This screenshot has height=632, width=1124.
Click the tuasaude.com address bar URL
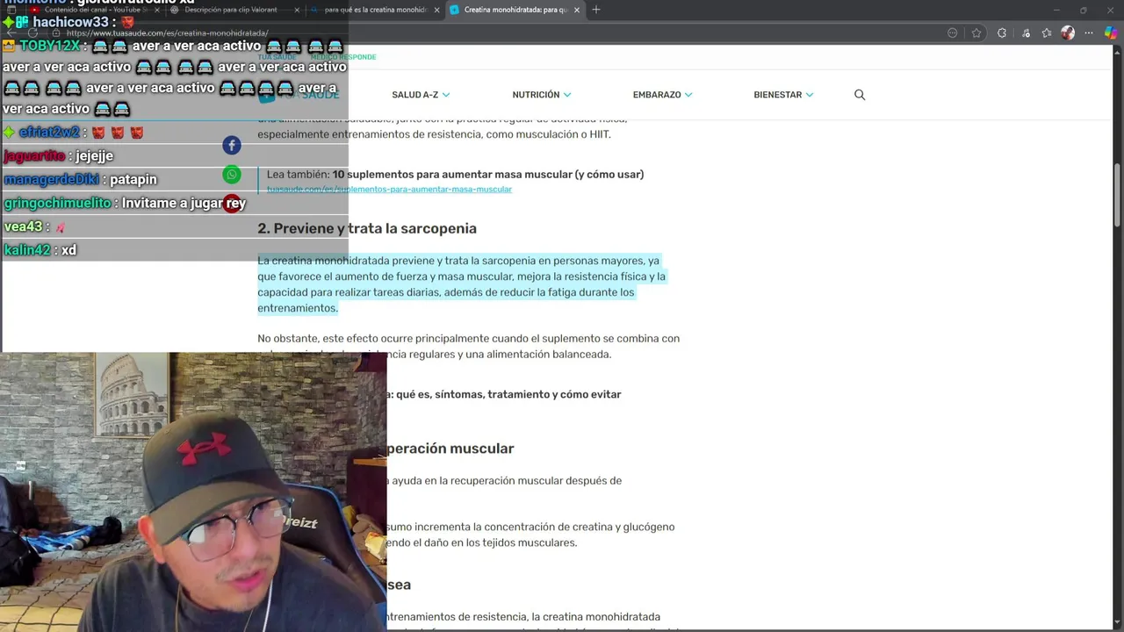pos(167,33)
